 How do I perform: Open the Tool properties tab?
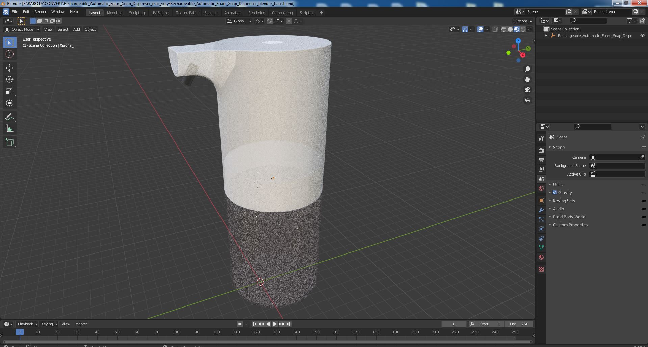click(x=541, y=138)
